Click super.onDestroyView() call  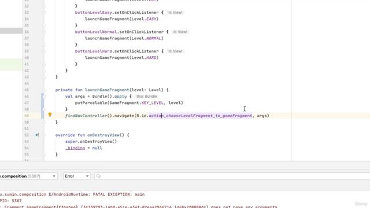click(91, 142)
